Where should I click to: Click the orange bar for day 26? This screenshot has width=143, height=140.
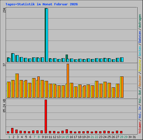[114, 93]
